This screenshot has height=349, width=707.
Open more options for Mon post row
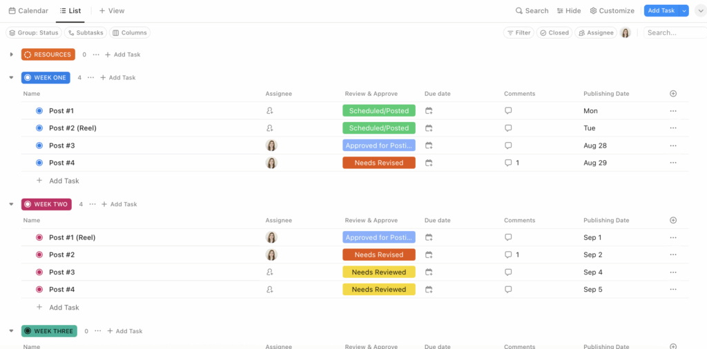click(x=673, y=111)
